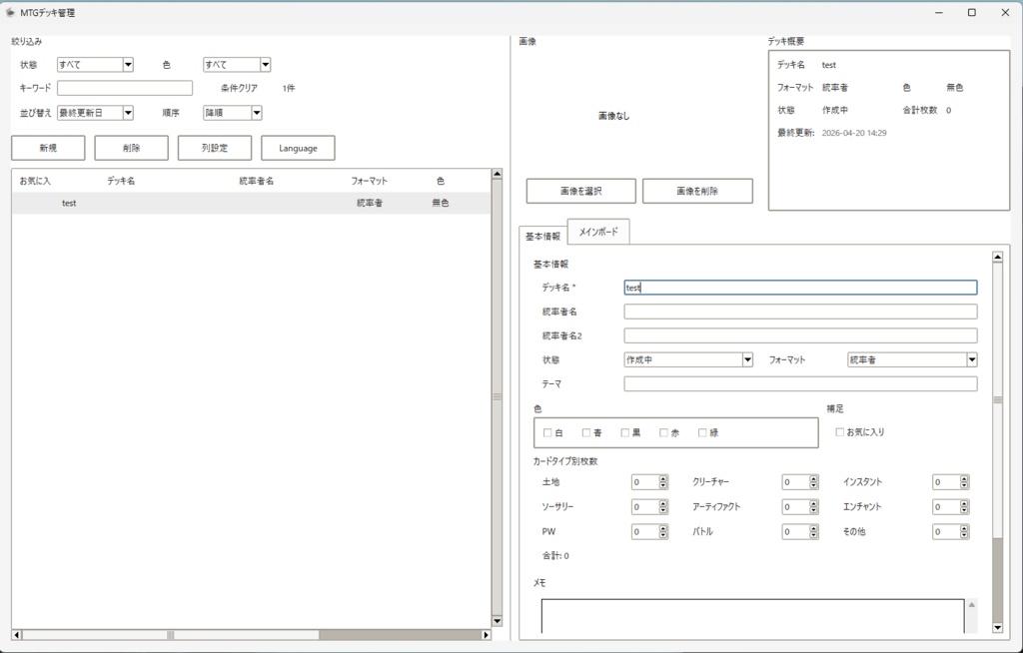Click the 統率者名 column header
Image resolution: width=1023 pixels, height=653 pixels.
[x=257, y=181]
